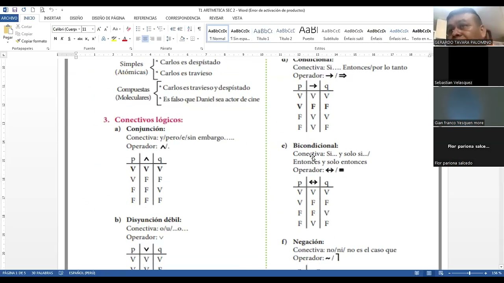Viewport: 504px width, 283px height.
Task: Click Copiar formato brush button
Action: point(31,41)
